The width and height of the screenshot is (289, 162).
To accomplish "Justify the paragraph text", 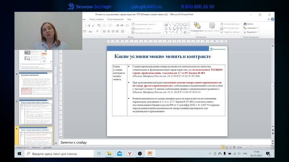I will 117,31.
